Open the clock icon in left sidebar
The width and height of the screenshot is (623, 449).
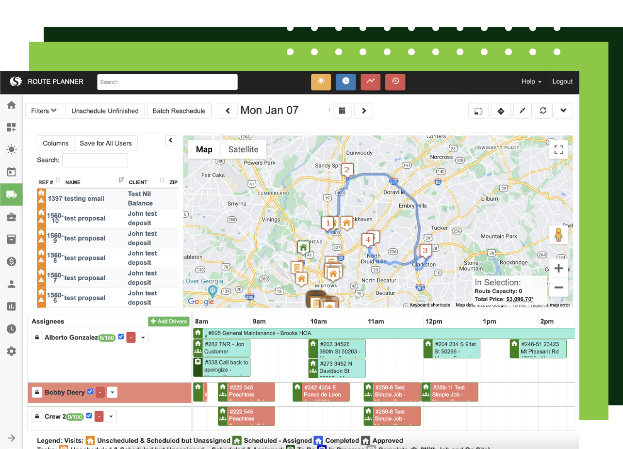pos(11,329)
